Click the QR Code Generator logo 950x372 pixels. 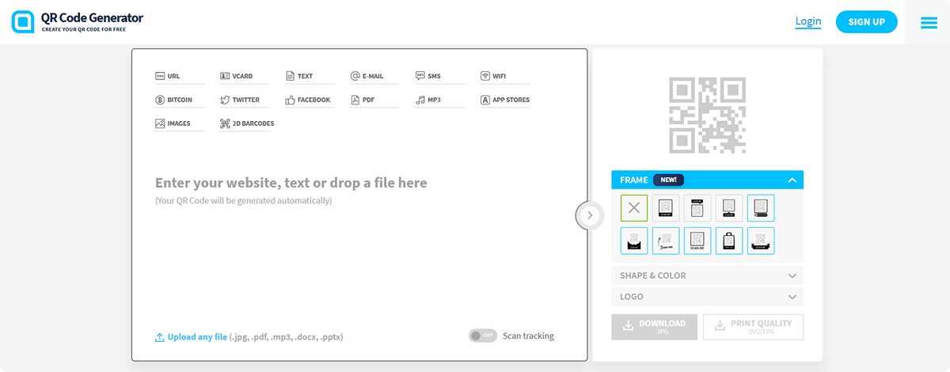pyautogui.click(x=78, y=21)
